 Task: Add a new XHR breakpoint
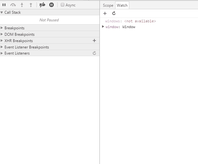point(94,41)
